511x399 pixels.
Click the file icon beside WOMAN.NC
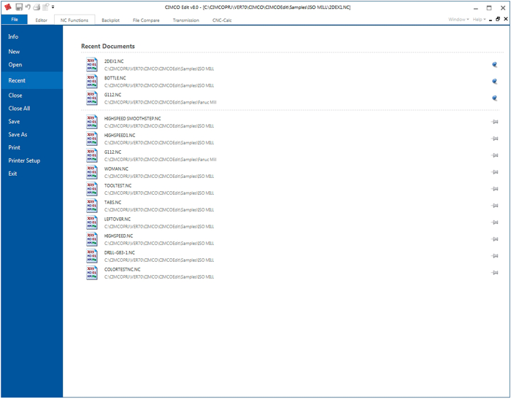pyautogui.click(x=92, y=172)
